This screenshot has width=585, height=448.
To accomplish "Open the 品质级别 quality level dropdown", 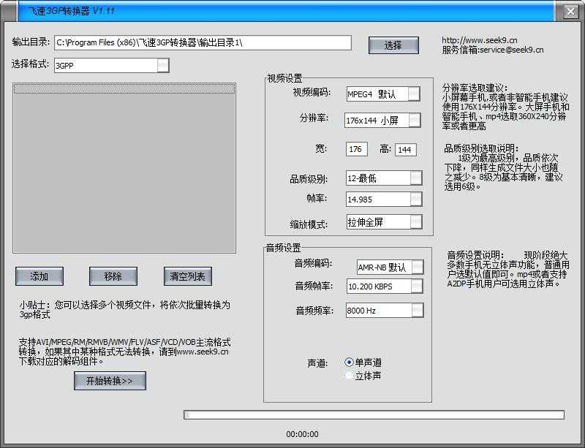I will [x=414, y=177].
